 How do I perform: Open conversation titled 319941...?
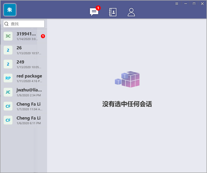[x=24, y=36]
